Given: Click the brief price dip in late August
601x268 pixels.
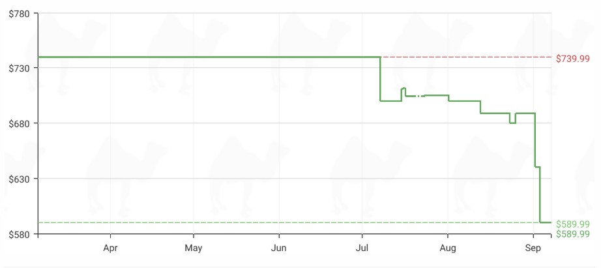Looking at the screenshot, I should (x=513, y=119).
